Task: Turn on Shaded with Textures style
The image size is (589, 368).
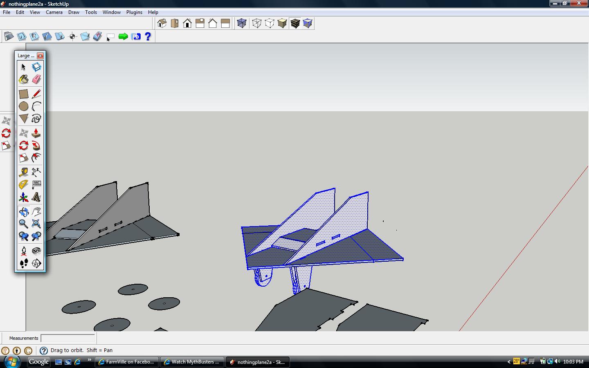Action: (295, 23)
